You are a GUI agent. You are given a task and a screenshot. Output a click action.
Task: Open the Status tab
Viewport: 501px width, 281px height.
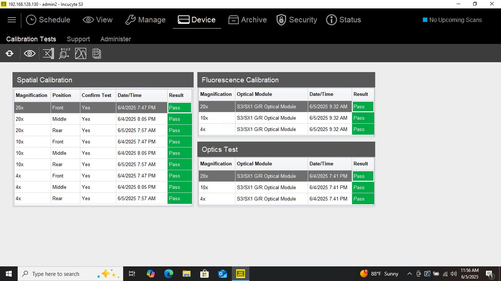click(344, 20)
